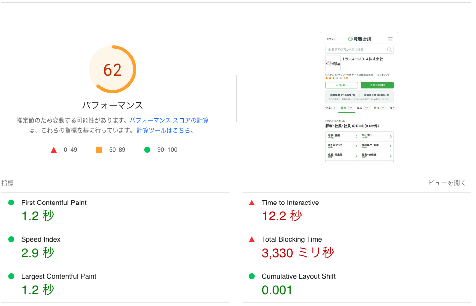Click the performance score gauge showing 62
This screenshot has width=476, height=306.
click(x=113, y=69)
